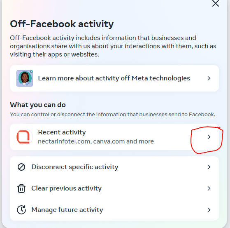Click the What you can do heading
The image size is (230, 228).
pos(38,105)
